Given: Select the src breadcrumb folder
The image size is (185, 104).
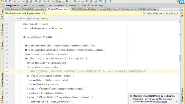Looking at the screenshot, I should (x=32, y=5).
